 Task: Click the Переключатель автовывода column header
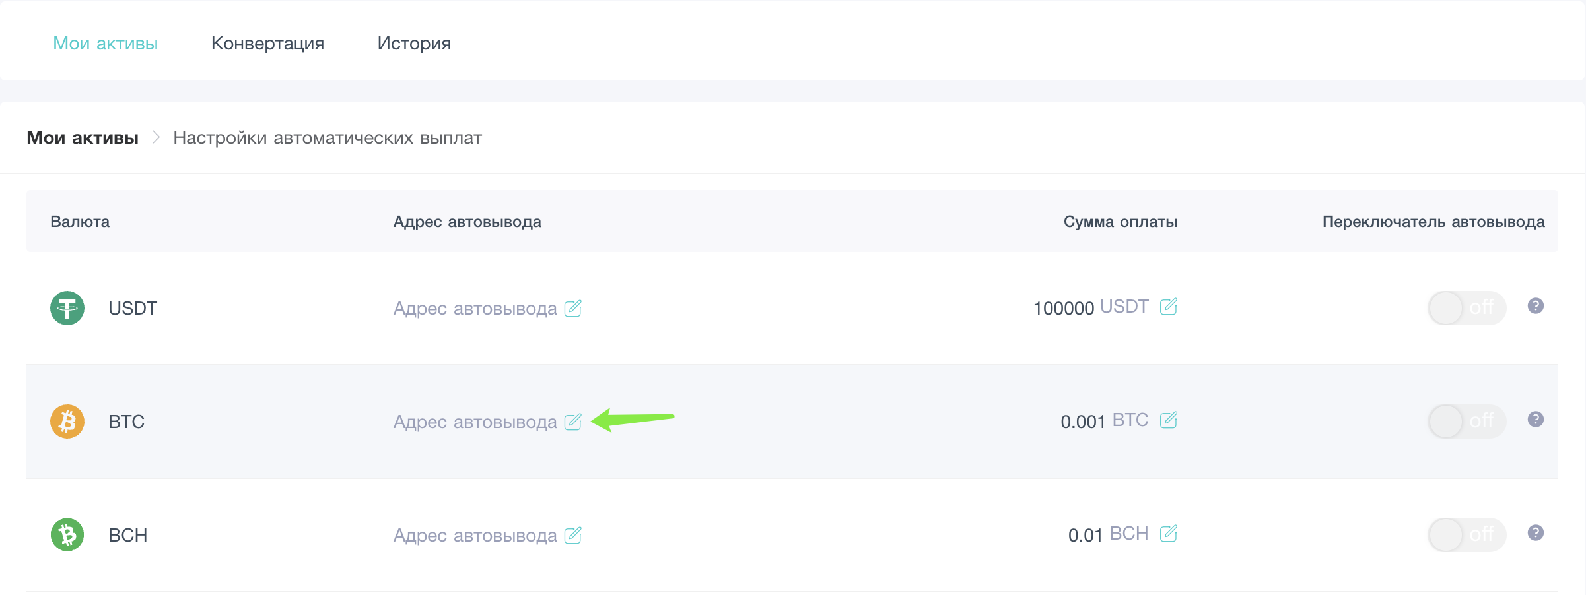(x=1433, y=222)
